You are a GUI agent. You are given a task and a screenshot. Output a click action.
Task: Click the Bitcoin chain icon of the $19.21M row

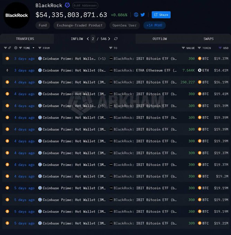(7, 223)
